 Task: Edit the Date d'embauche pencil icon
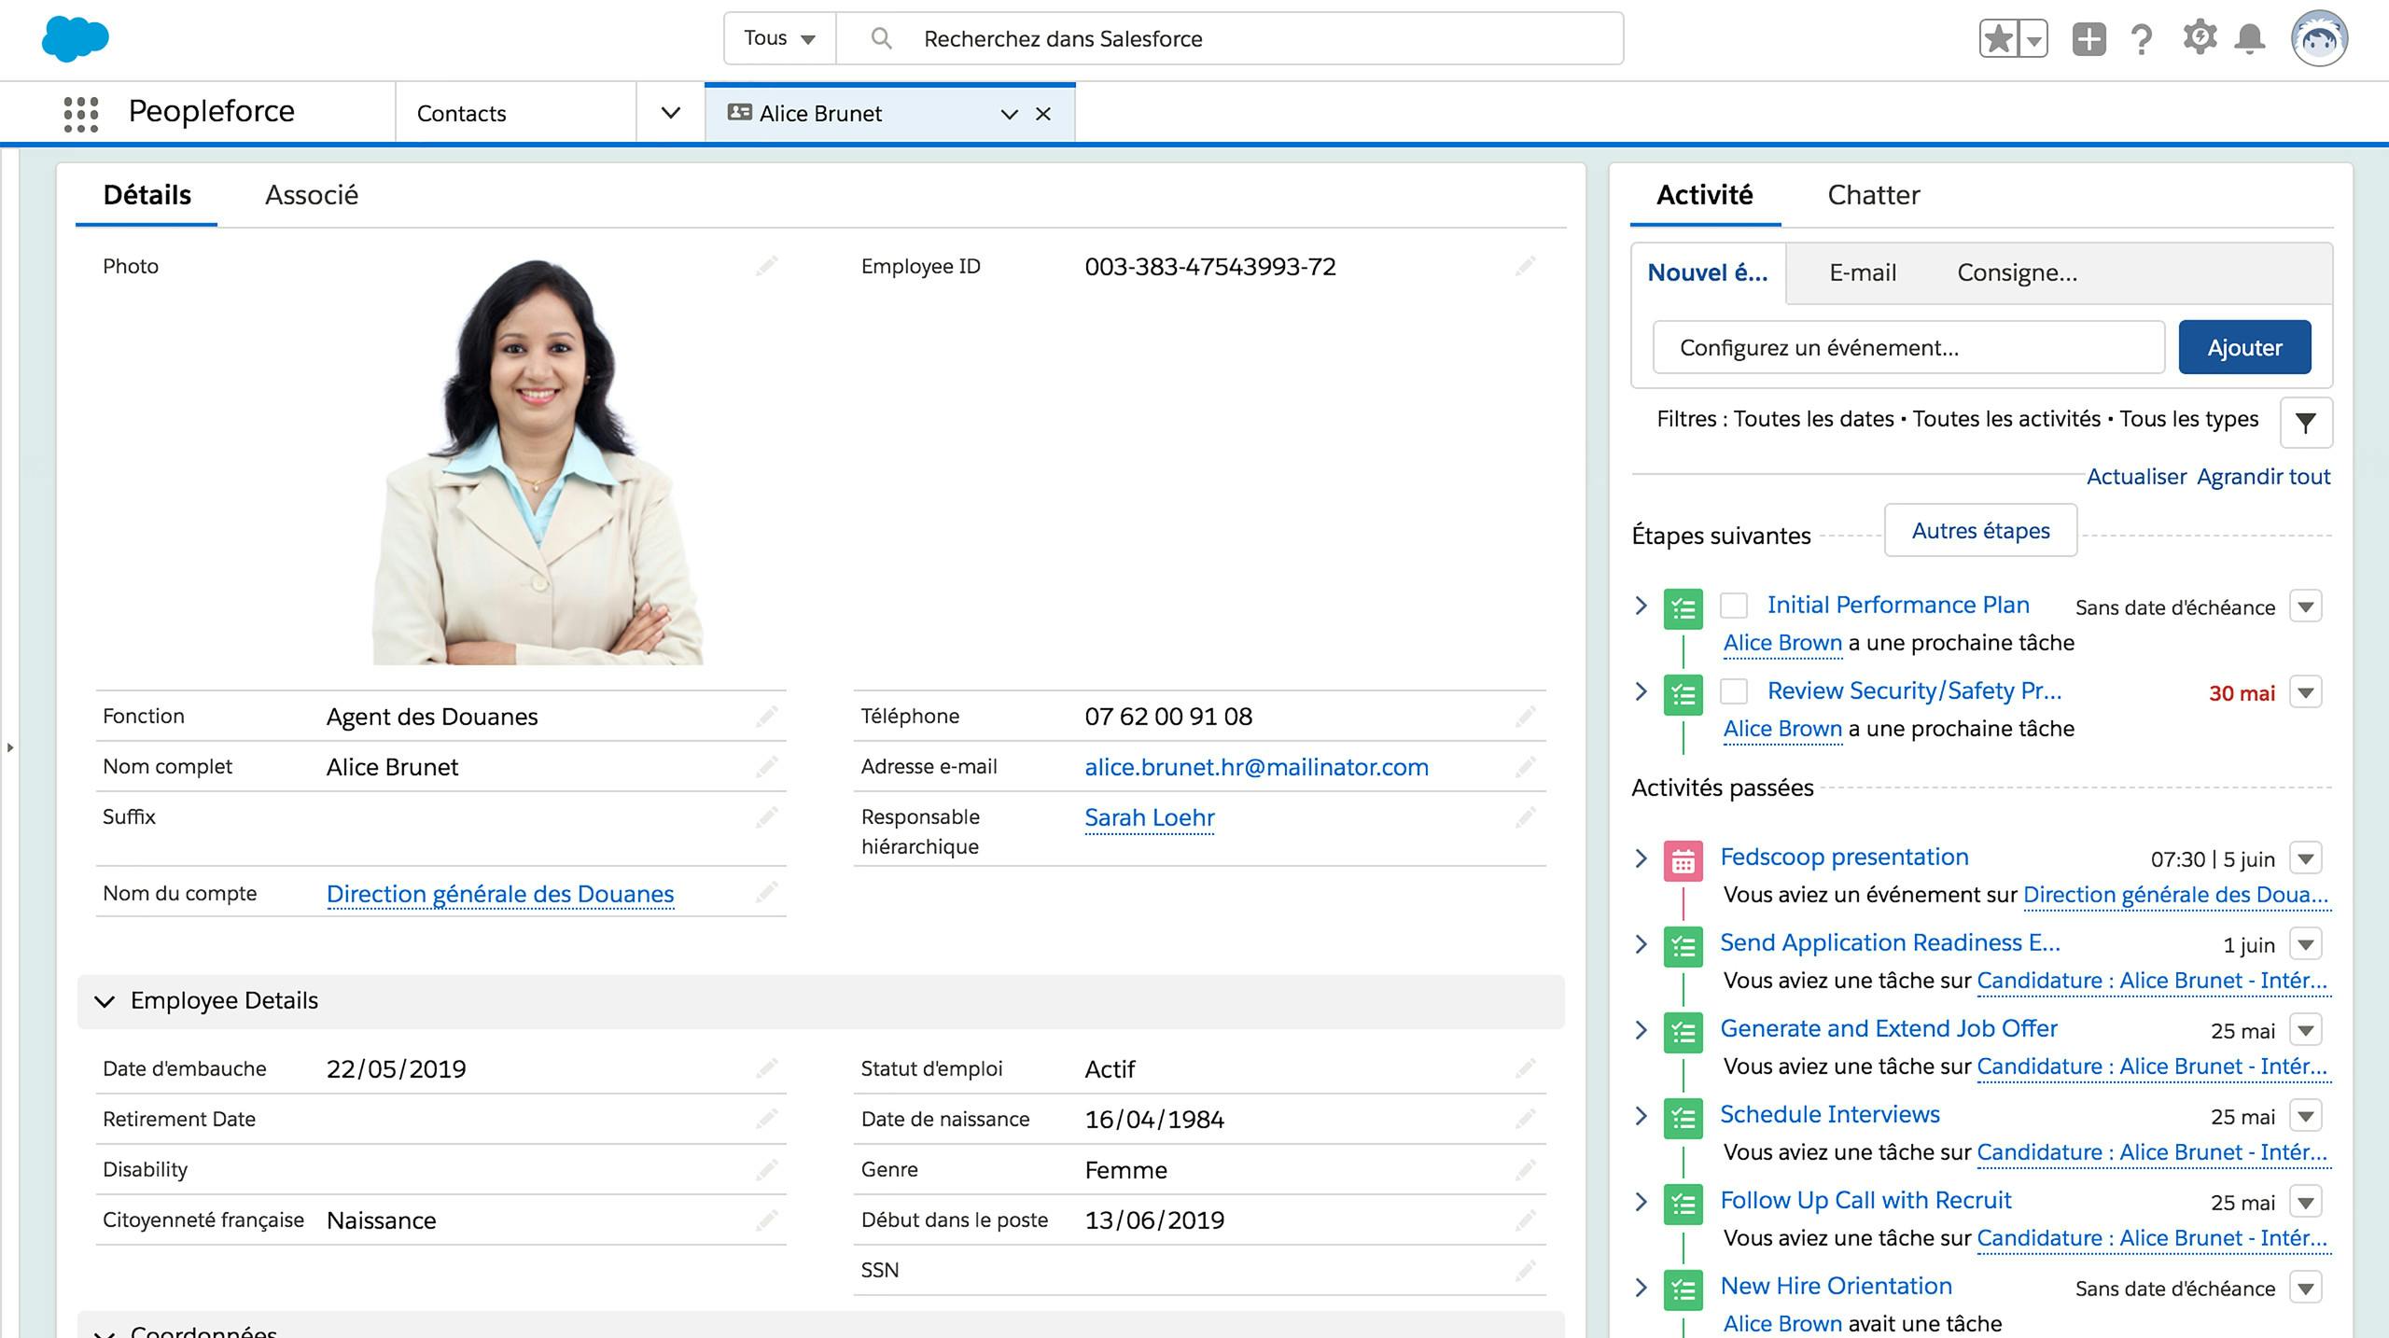point(767,1068)
